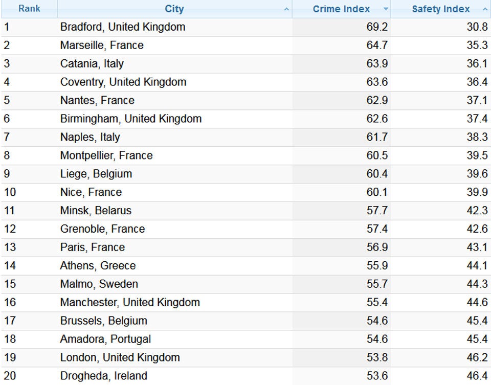Select Drogheda, Ireland safety value 46.4

coord(477,376)
